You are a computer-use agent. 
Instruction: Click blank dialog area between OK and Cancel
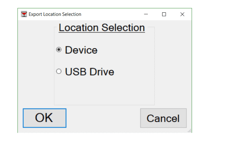(x=103, y=118)
